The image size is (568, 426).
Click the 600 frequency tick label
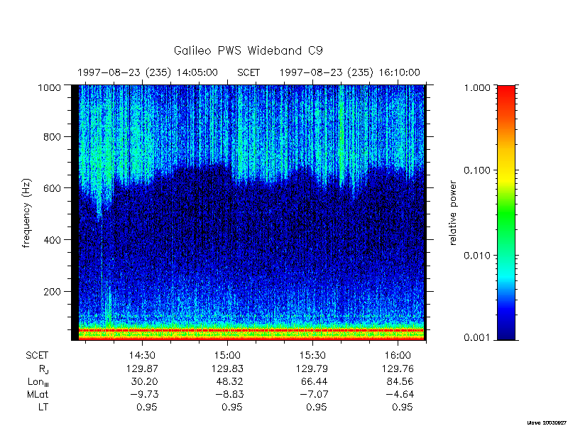(53, 188)
